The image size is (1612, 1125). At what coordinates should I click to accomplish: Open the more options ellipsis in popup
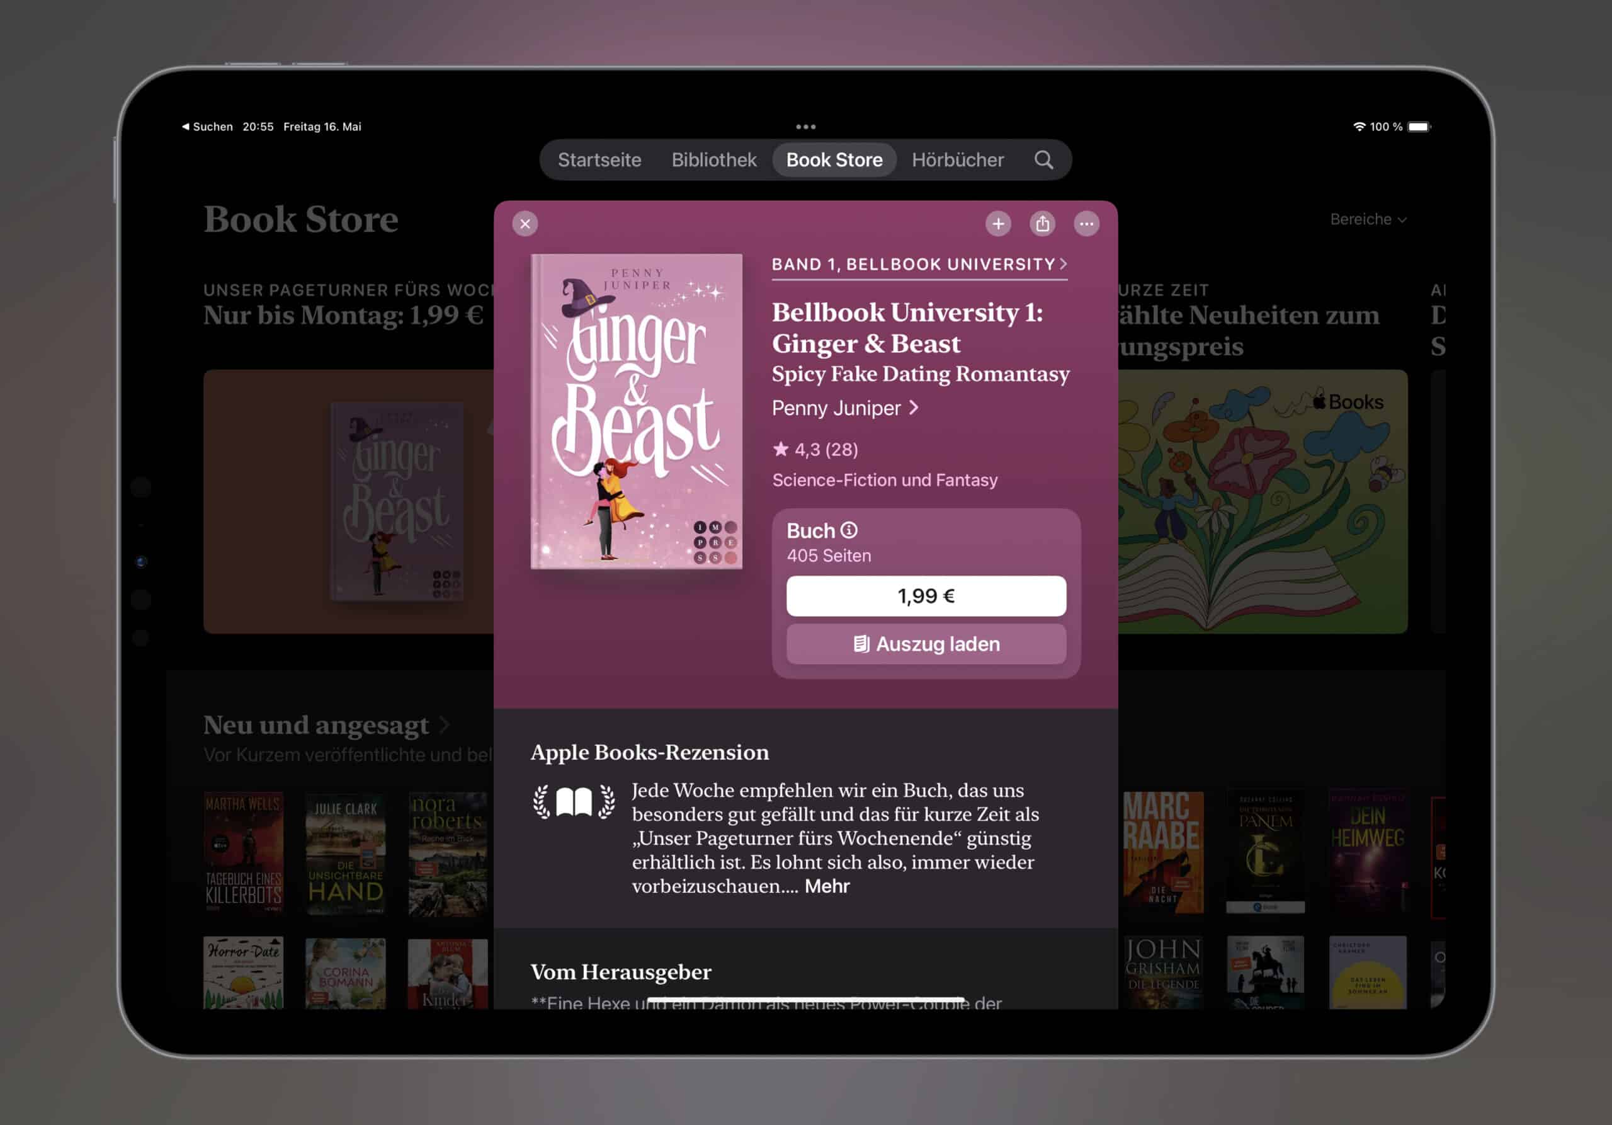tap(1086, 224)
